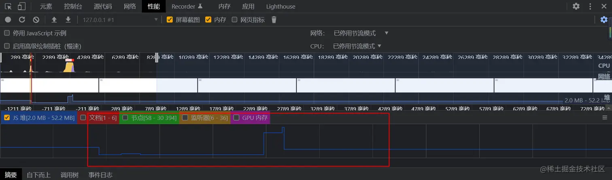Viewport: 612px width, 180px height.
Task: Toggle the 内存 checkbox
Action: click(x=208, y=19)
